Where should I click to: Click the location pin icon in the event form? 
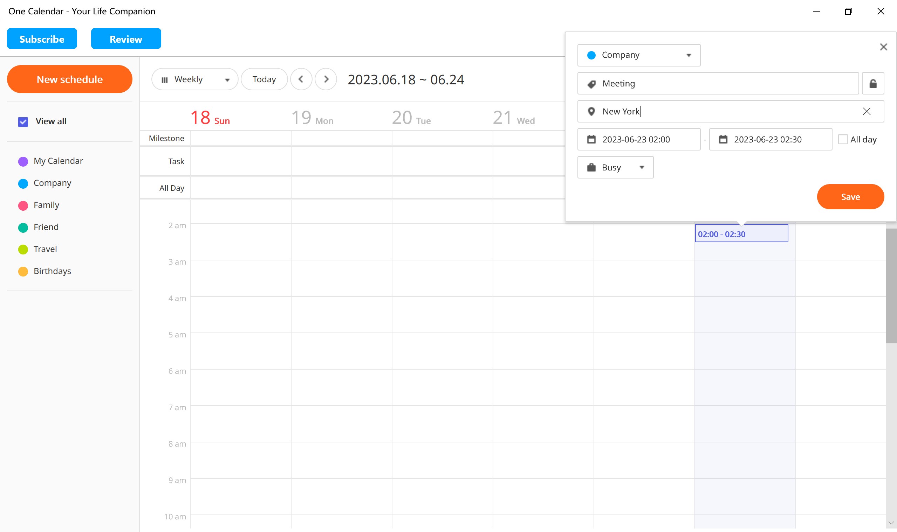(x=592, y=112)
